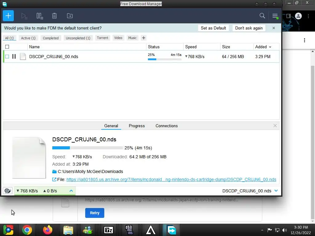
Task: Click Don't ask again button
Action: tap(249, 28)
